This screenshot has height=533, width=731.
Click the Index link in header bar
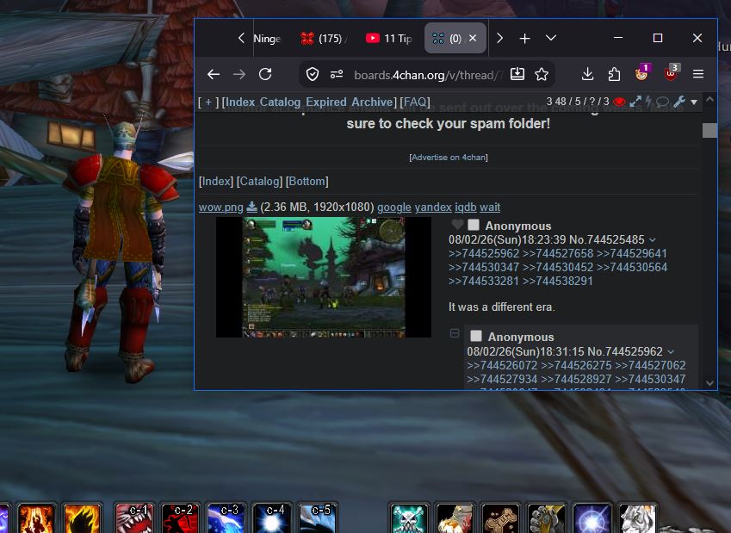(x=240, y=102)
